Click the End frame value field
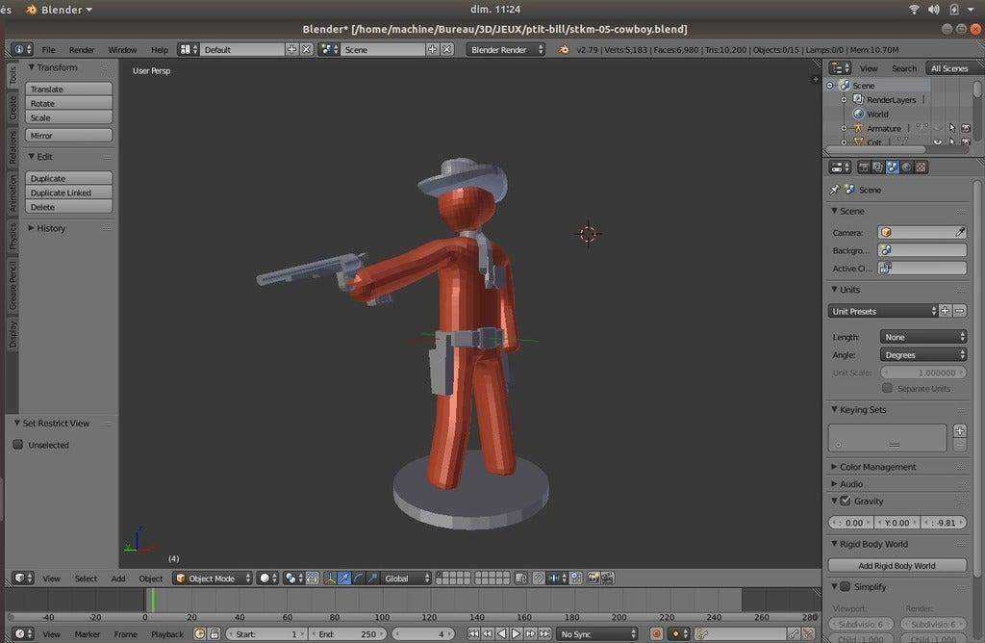This screenshot has width=985, height=643. coord(347,633)
